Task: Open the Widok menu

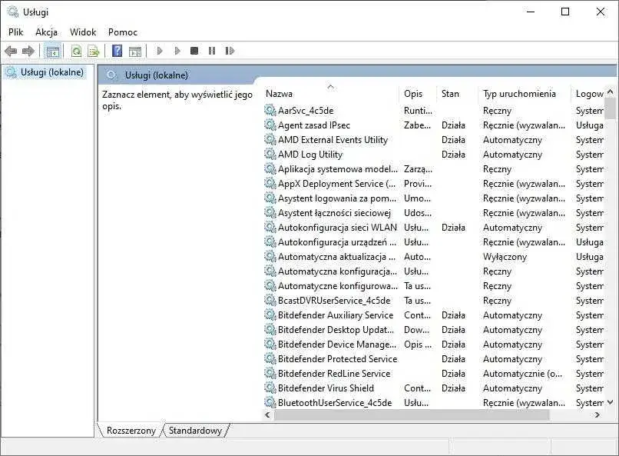Action: 83,32
